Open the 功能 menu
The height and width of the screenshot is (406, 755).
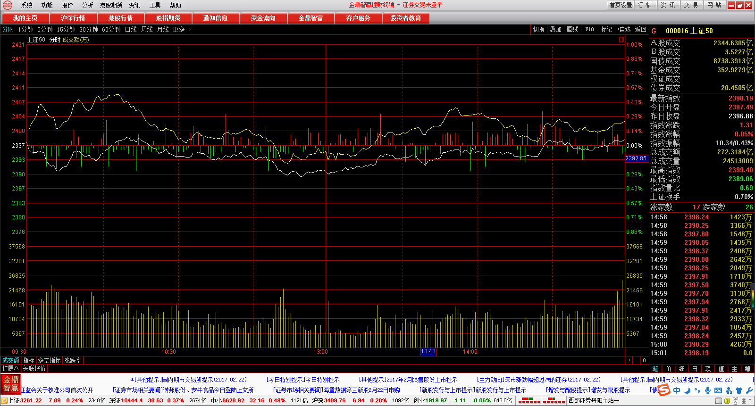click(x=47, y=5)
